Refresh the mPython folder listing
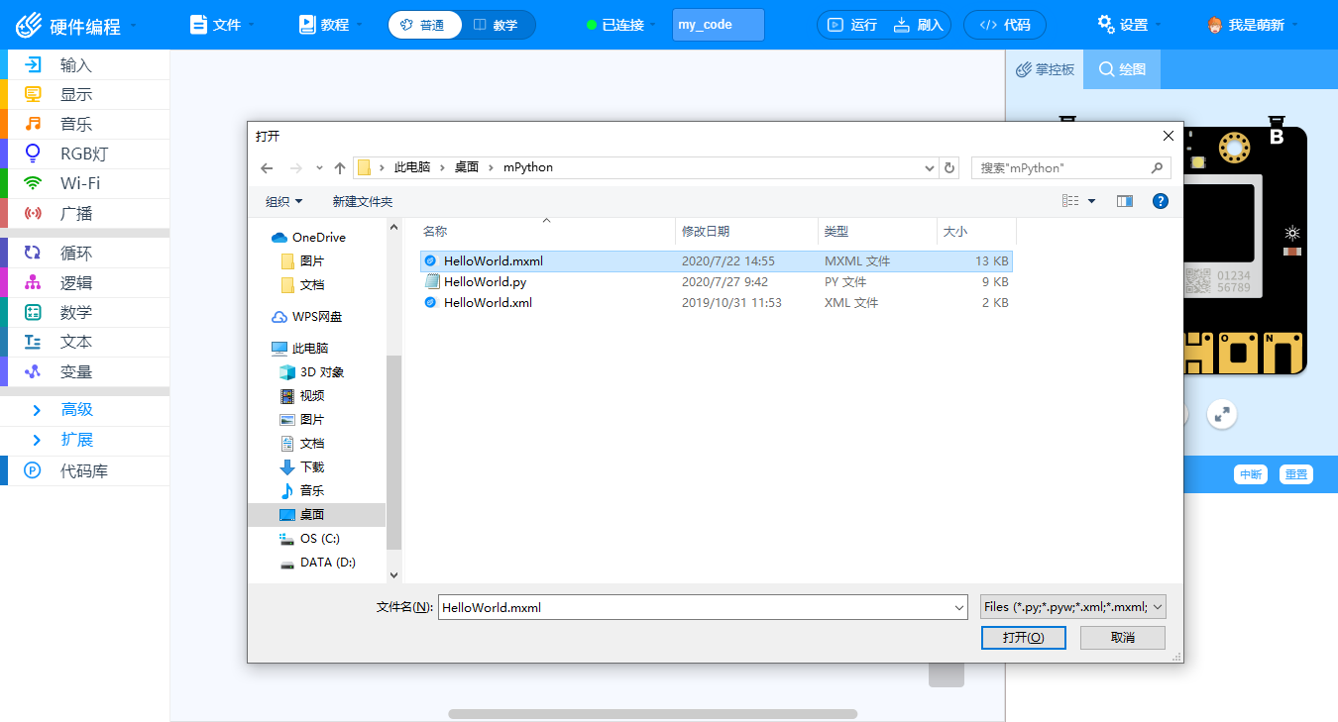 tap(949, 168)
